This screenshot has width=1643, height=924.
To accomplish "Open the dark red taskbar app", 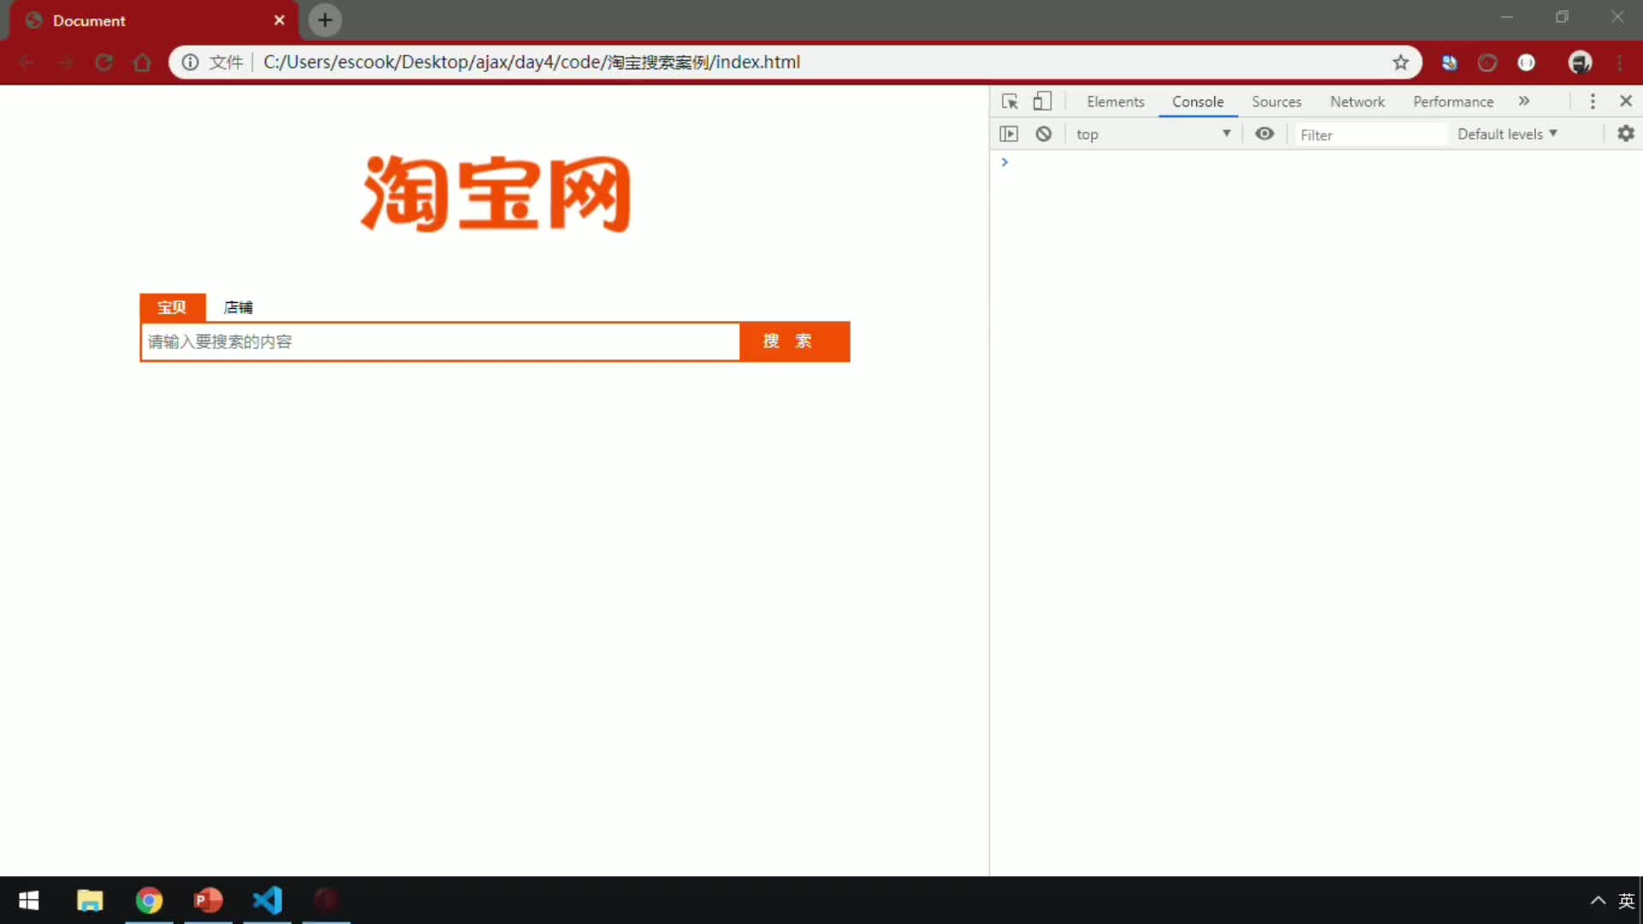I will (x=326, y=901).
